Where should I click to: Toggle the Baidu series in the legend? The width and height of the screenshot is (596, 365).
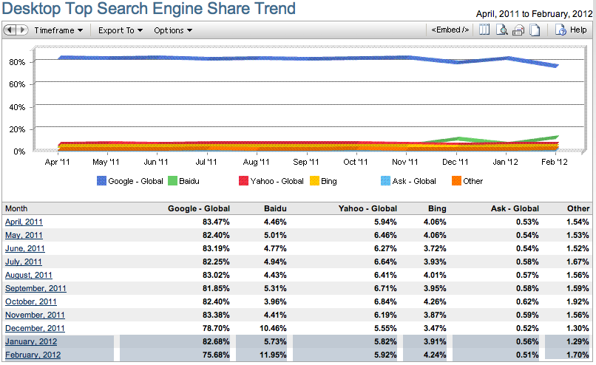coord(172,181)
